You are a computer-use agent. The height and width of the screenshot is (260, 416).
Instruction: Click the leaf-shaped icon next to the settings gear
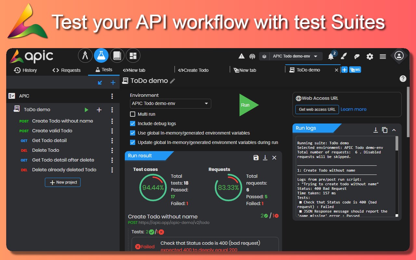357,57
